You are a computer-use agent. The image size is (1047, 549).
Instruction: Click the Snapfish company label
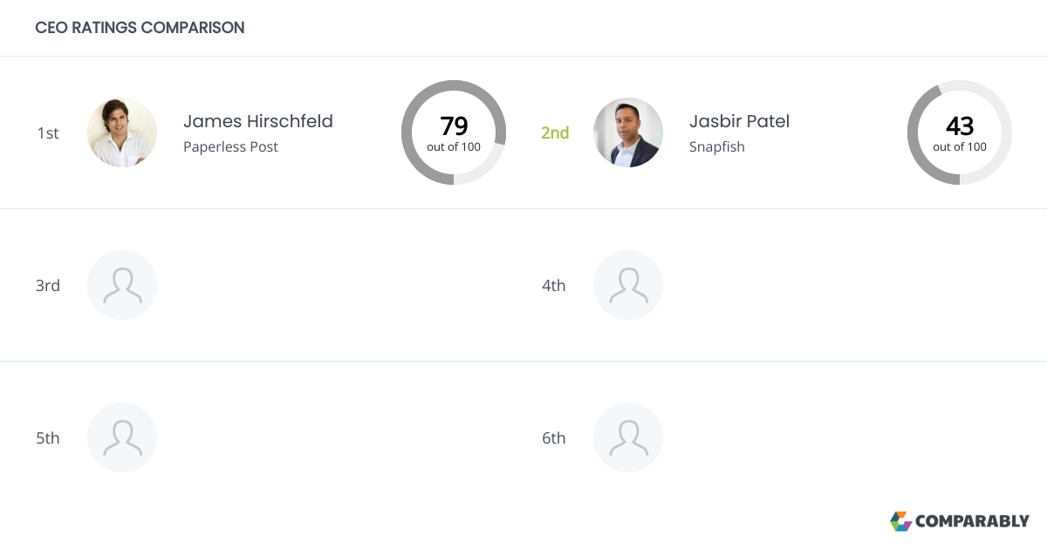(x=717, y=146)
